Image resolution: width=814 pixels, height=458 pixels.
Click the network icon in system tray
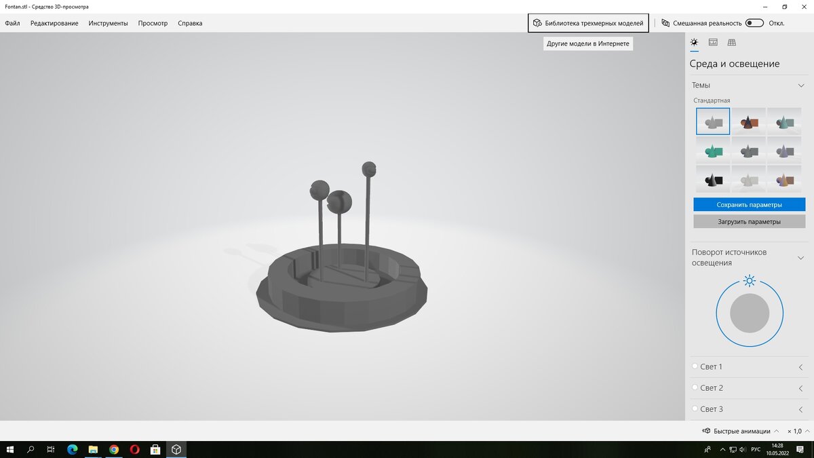pyautogui.click(x=733, y=449)
